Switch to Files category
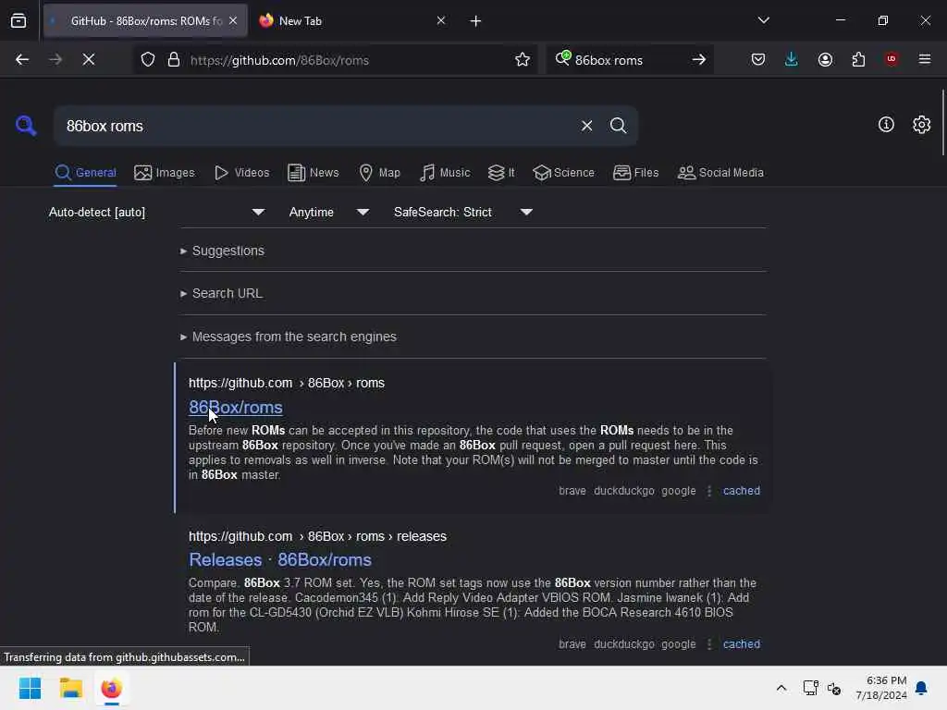 click(x=635, y=173)
